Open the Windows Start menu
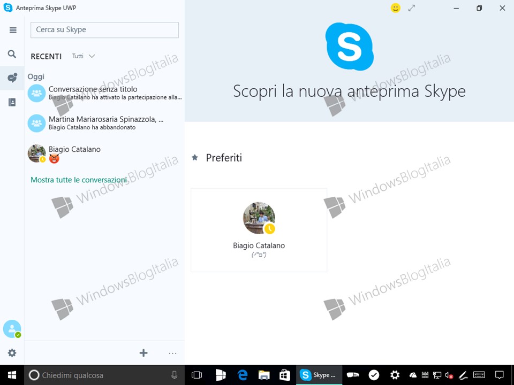The image size is (514, 385). click(12, 375)
